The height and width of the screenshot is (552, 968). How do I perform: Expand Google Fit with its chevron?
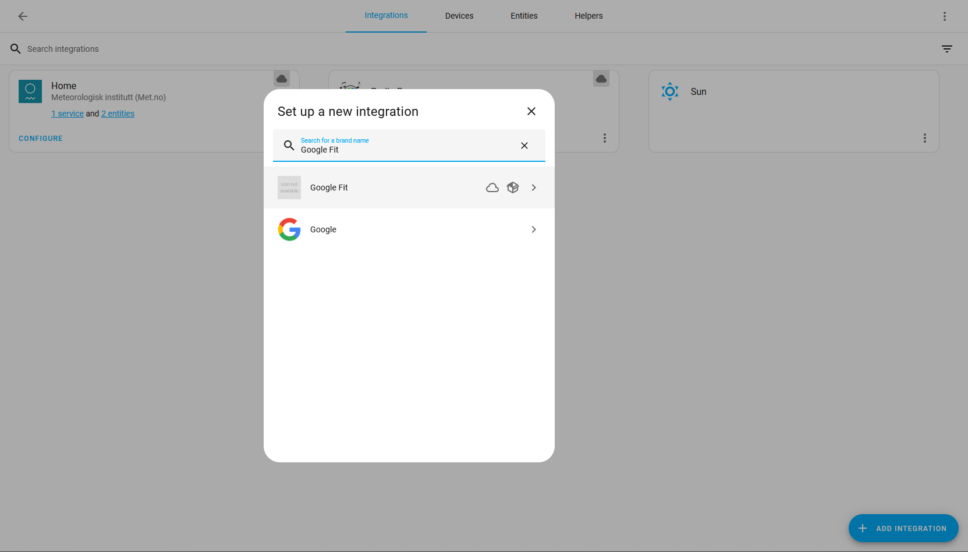click(x=534, y=187)
